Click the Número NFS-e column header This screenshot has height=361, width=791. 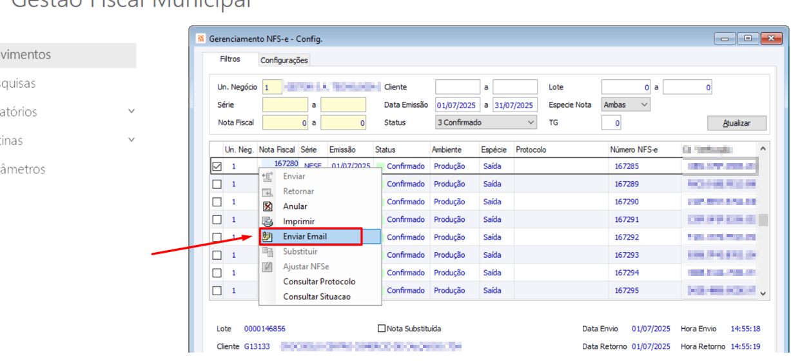644,150
